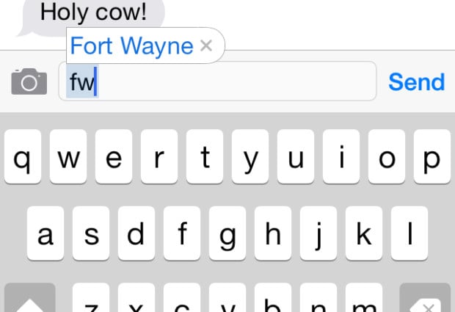The height and width of the screenshot is (312, 455).
Task: Dismiss the Fort Wayne suggestion with X
Action: 206,46
